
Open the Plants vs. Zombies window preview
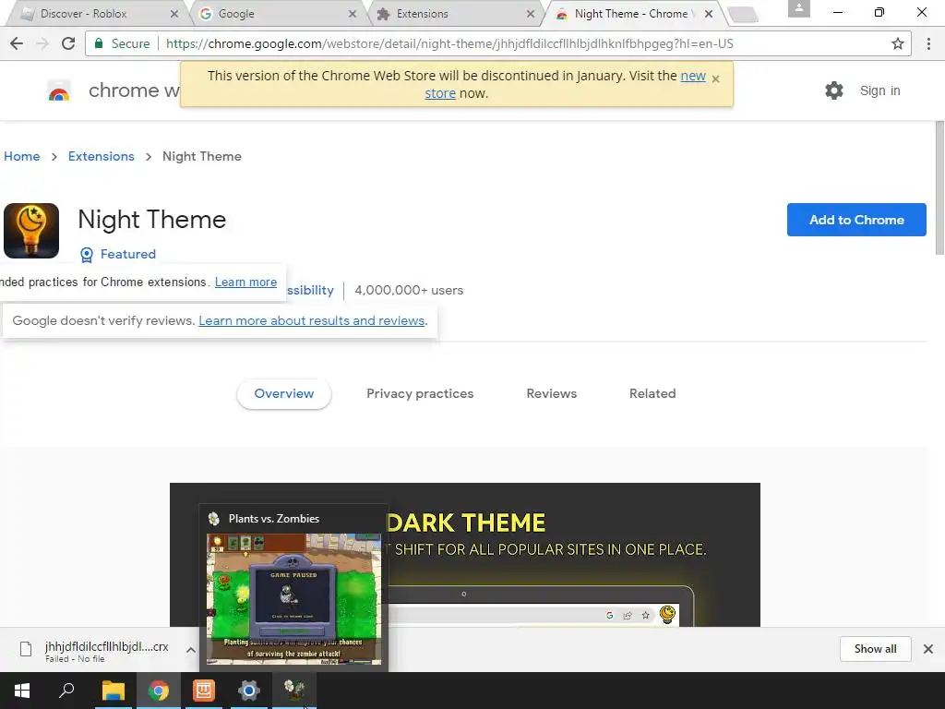click(x=294, y=588)
